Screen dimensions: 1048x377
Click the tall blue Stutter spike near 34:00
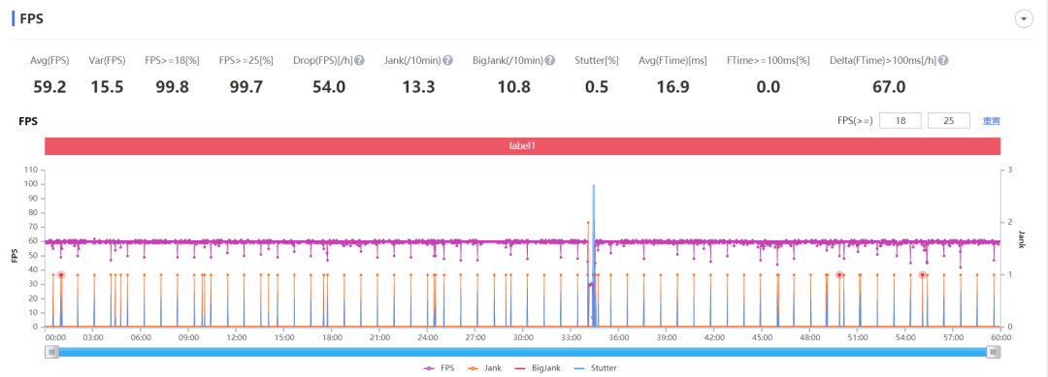click(594, 254)
